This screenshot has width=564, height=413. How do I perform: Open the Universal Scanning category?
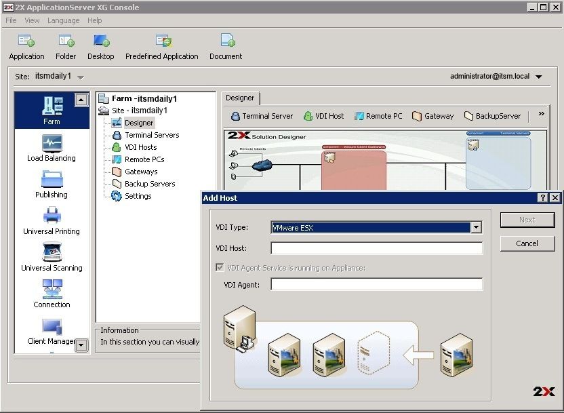52,258
